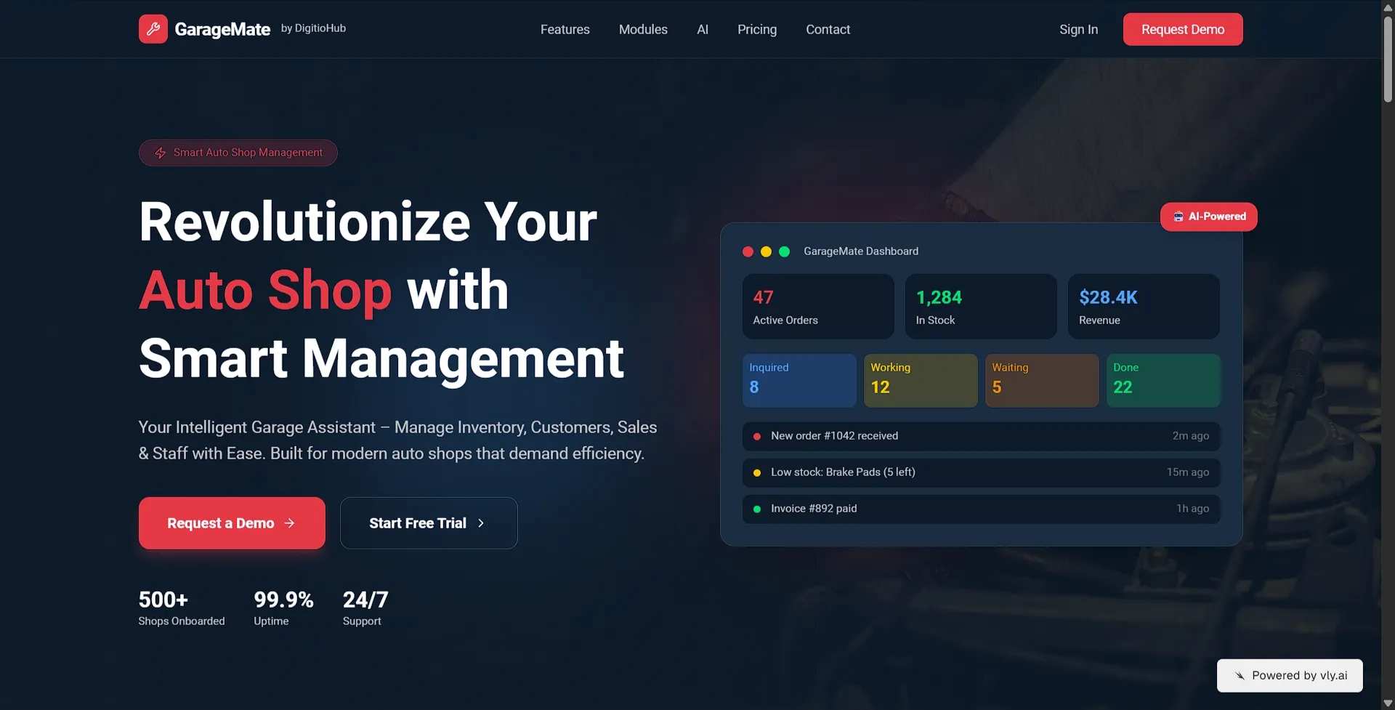Click Request Demo in the top navigation

(x=1183, y=29)
